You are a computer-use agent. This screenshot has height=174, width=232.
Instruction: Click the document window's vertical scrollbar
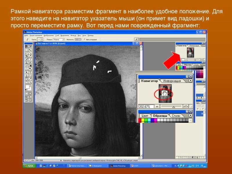pyautogui.click(x=141, y=101)
